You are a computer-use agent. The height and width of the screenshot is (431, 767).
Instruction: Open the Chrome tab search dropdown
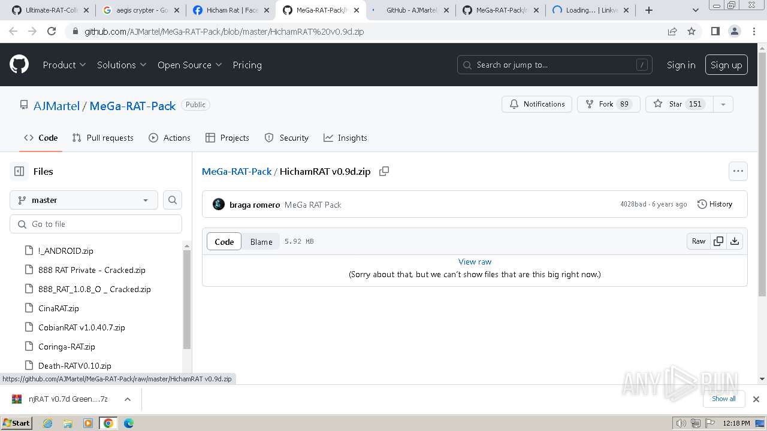pyautogui.click(x=695, y=10)
